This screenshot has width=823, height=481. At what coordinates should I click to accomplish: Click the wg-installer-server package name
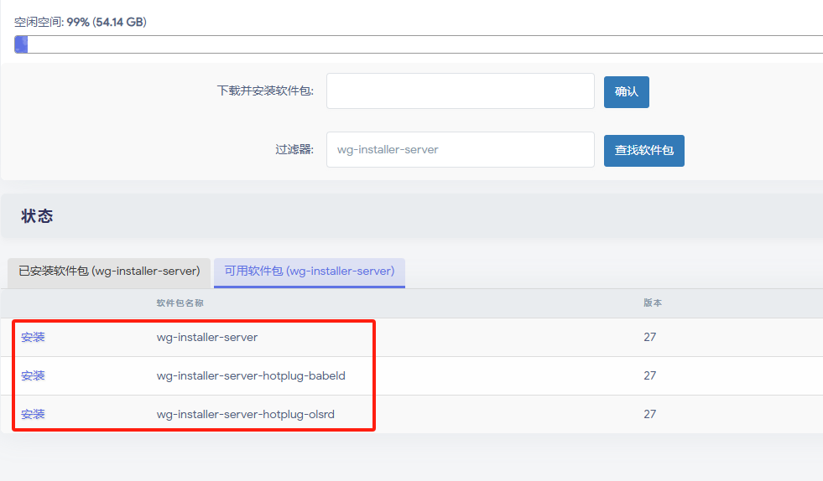pyautogui.click(x=207, y=337)
